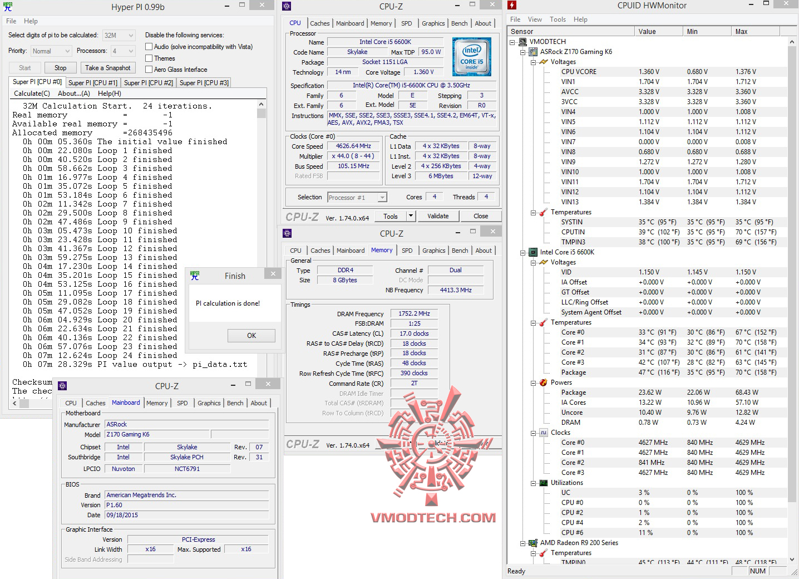Collapse the Utilizations section
The image size is (799, 579).
(x=533, y=483)
